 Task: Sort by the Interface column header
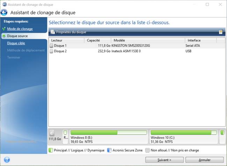[x=201, y=40]
